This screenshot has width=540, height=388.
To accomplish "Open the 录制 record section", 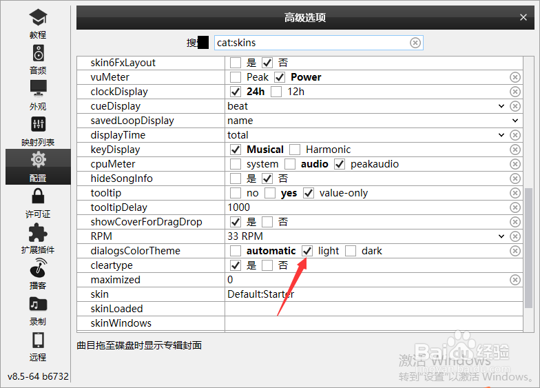I will (x=38, y=311).
